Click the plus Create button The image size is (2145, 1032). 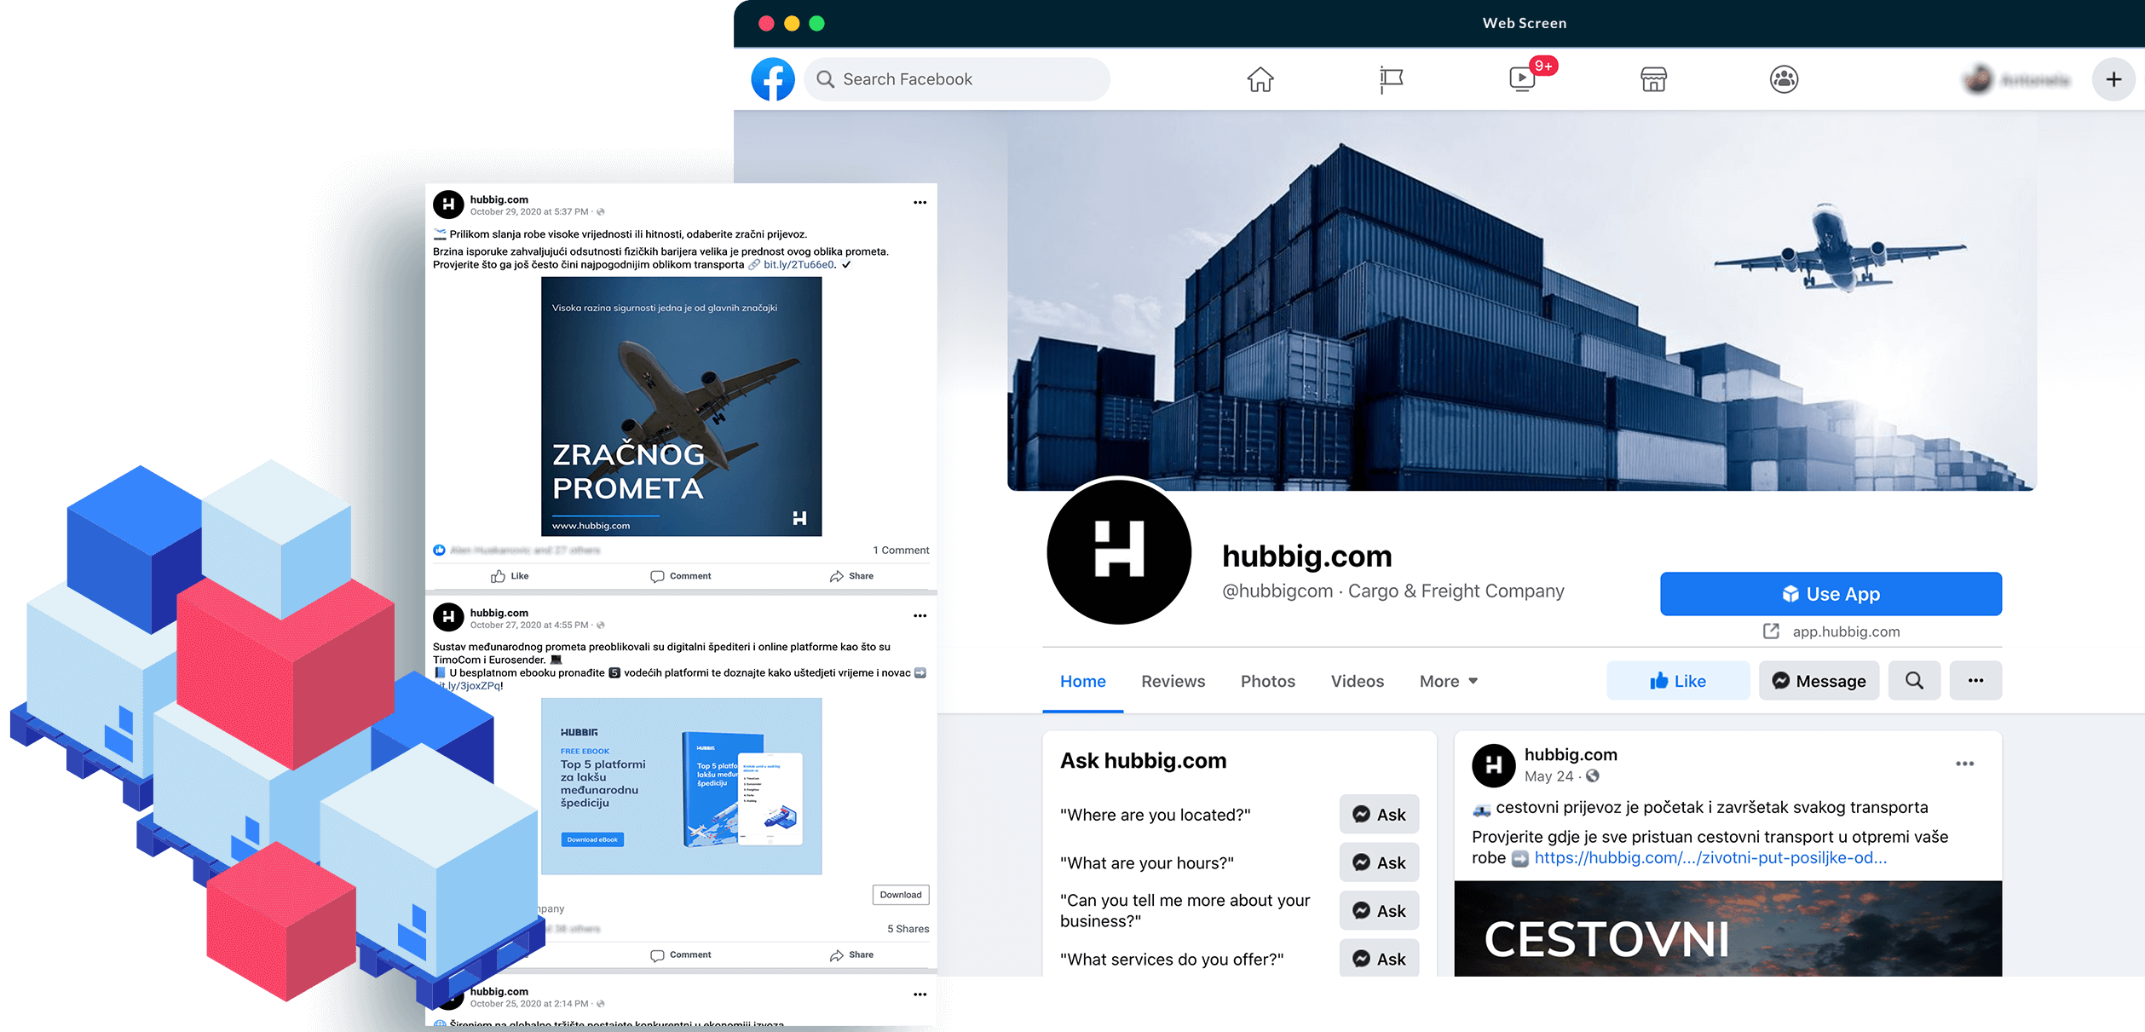(x=2113, y=79)
